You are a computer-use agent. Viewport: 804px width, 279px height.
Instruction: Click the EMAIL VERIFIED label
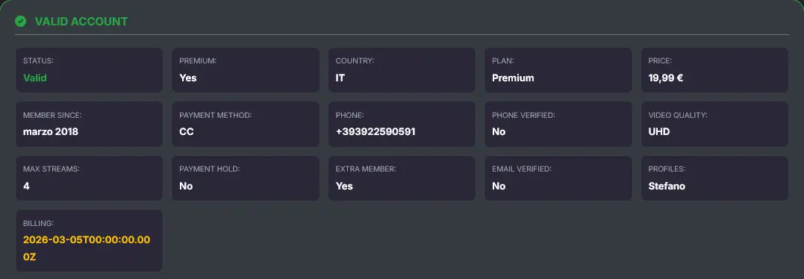coord(522,169)
